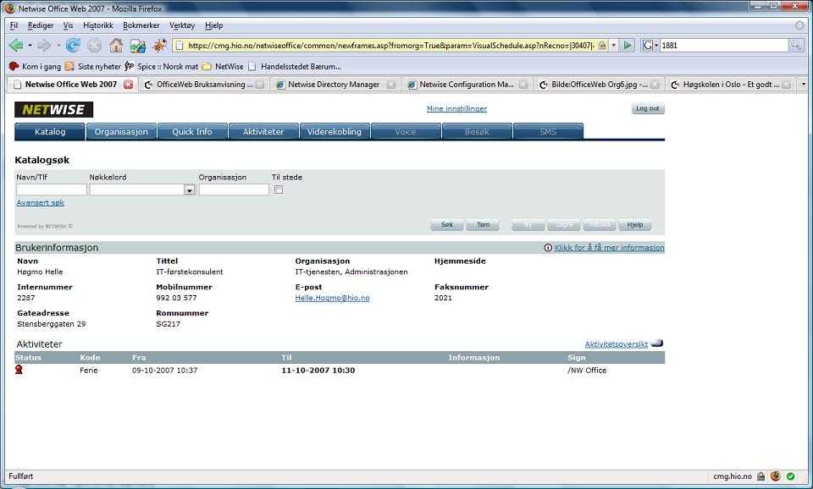Open the Historikk menu

[x=98, y=25]
